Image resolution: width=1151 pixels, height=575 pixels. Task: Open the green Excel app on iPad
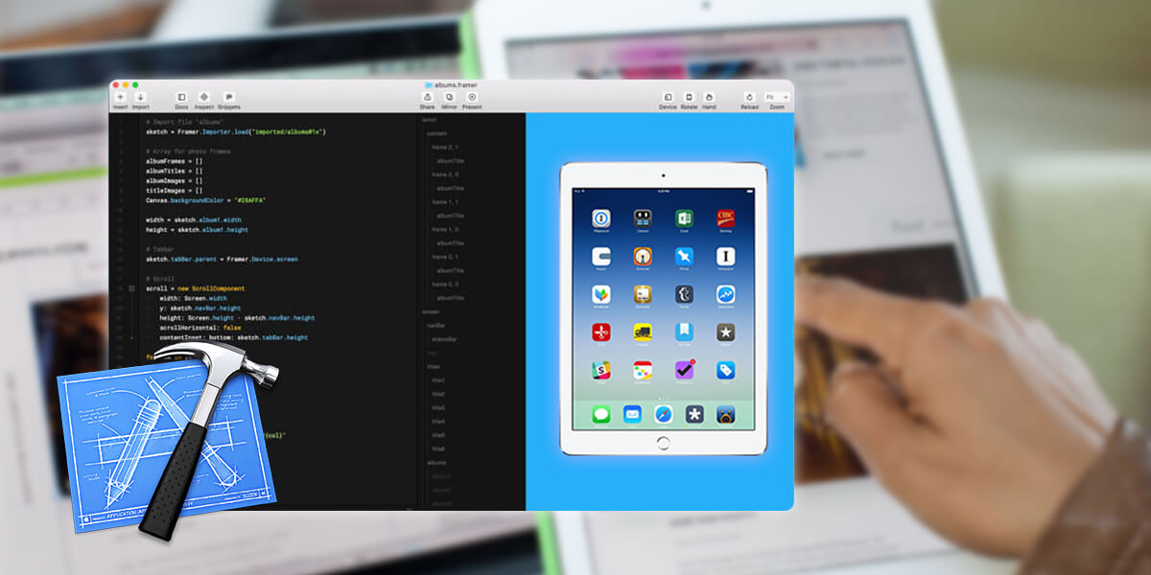click(x=684, y=218)
